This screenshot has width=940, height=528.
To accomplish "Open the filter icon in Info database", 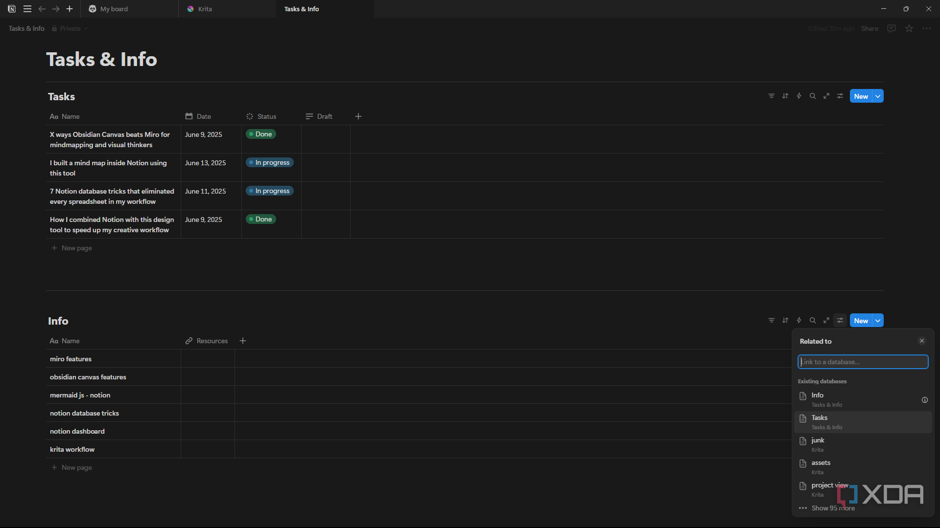I will pyautogui.click(x=772, y=321).
